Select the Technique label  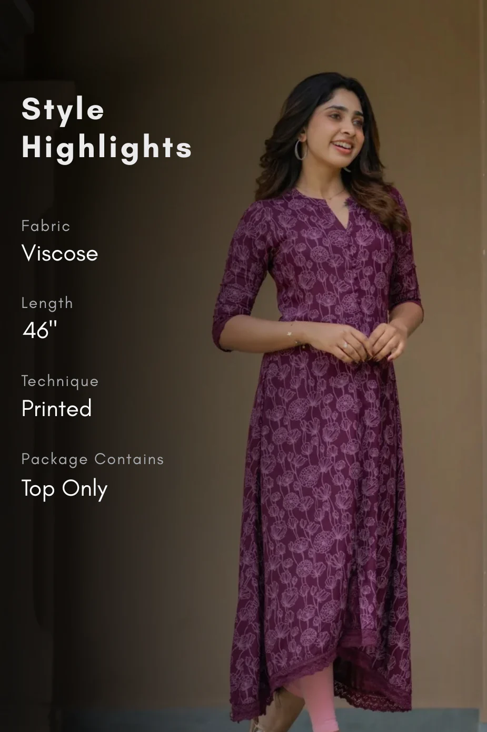(x=60, y=381)
